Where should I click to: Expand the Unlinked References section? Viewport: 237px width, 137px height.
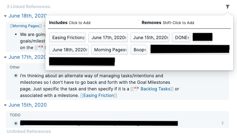point(28,131)
